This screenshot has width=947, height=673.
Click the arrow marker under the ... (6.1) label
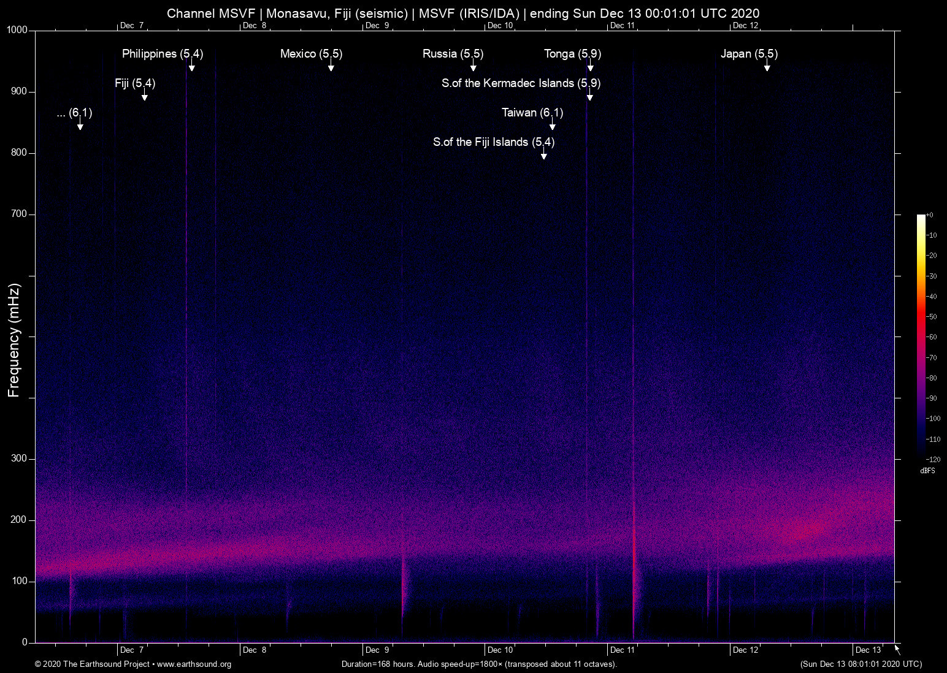[x=80, y=125]
